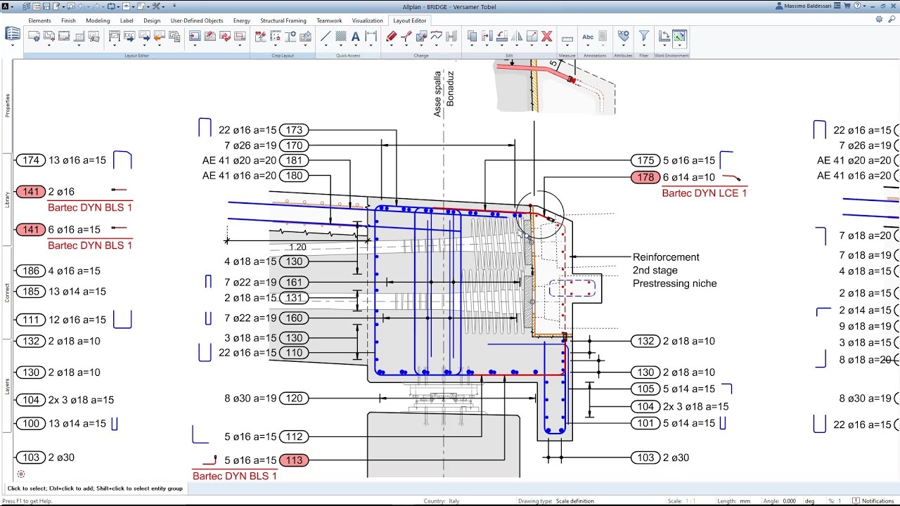Screen dimensions: 900x506
Task: Click the view origin icon at canvas bottom-left
Action: point(20,475)
